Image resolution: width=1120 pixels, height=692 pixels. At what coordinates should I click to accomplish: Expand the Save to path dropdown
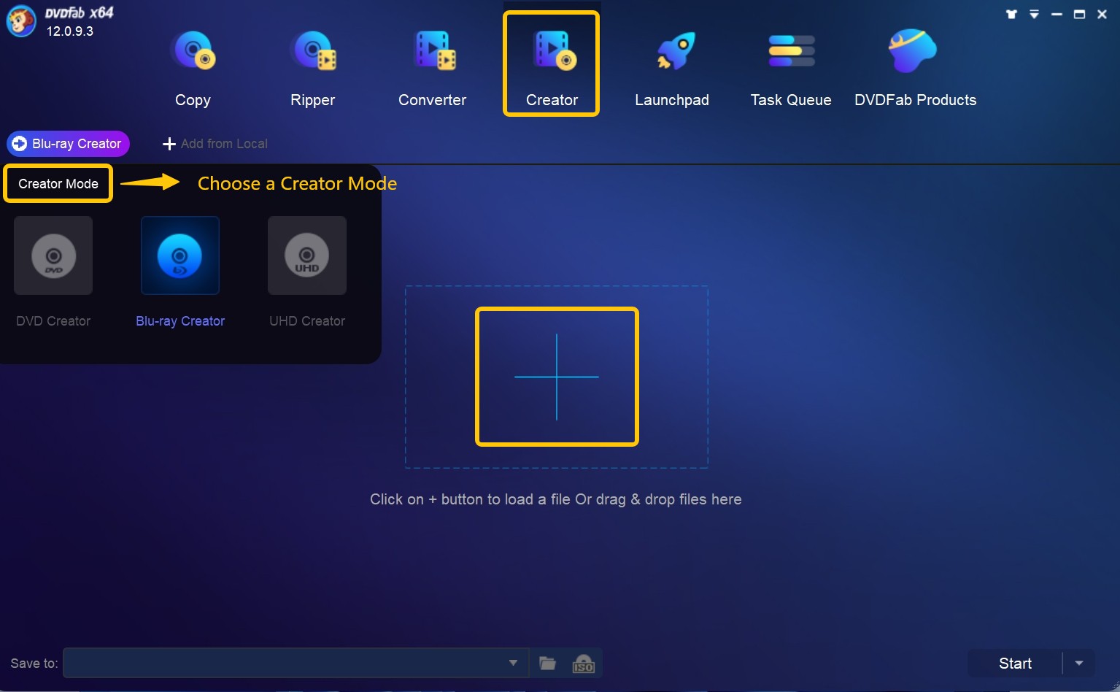pyautogui.click(x=513, y=664)
